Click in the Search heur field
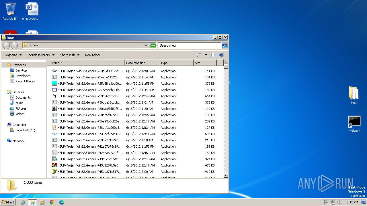This screenshot has width=367, height=206. pyautogui.click(x=190, y=45)
